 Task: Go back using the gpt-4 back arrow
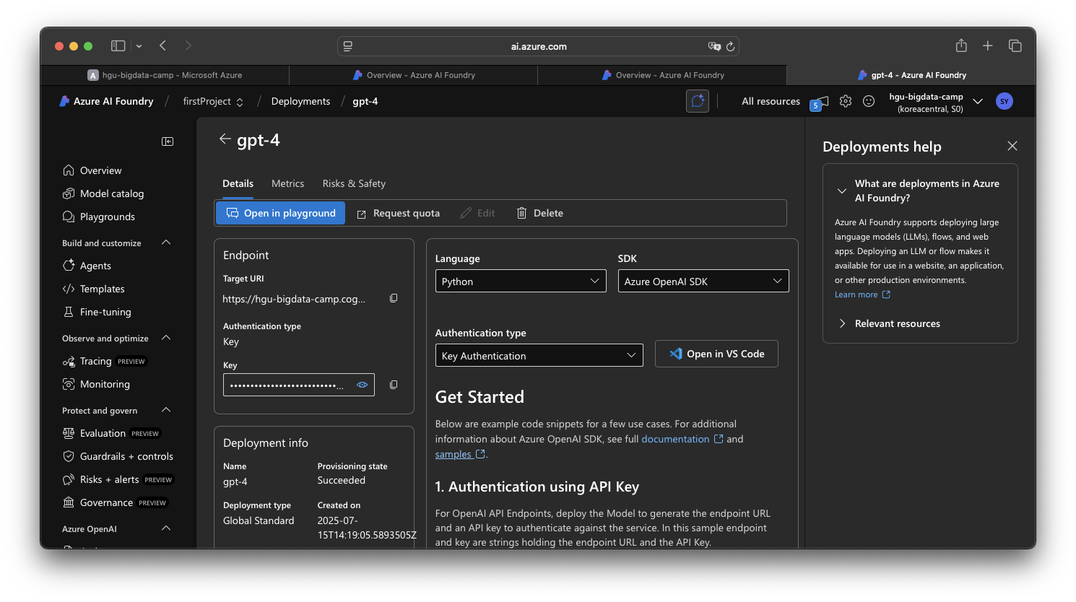225,139
